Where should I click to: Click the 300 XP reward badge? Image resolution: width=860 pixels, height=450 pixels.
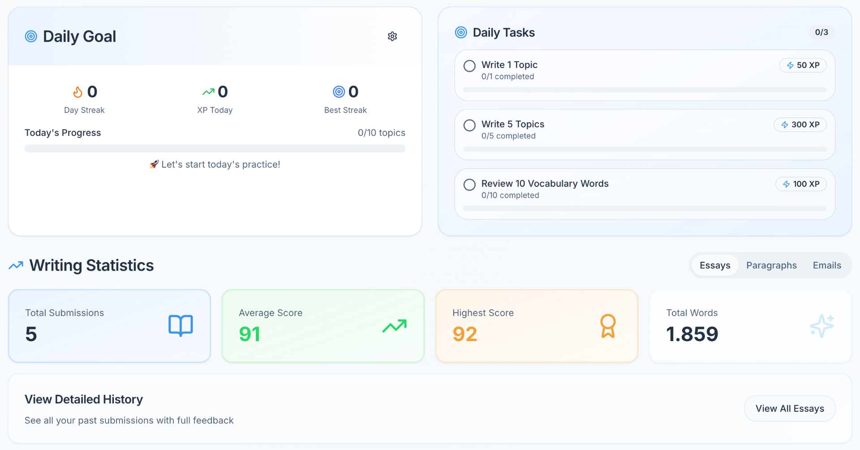click(800, 125)
